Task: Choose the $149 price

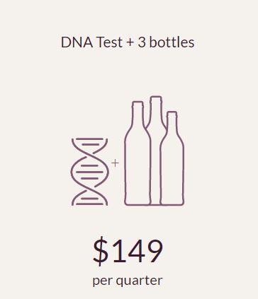Action: click(128, 251)
